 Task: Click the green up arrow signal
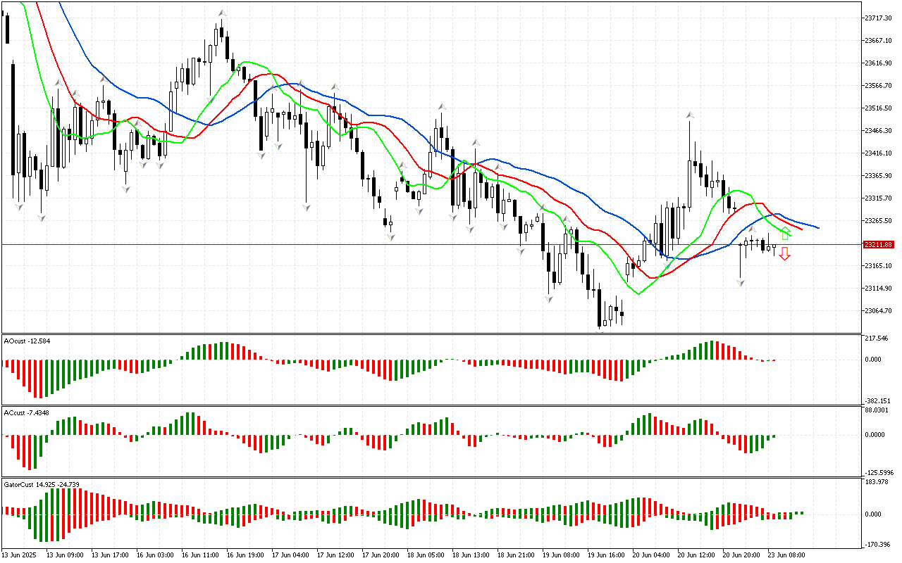coord(786,234)
